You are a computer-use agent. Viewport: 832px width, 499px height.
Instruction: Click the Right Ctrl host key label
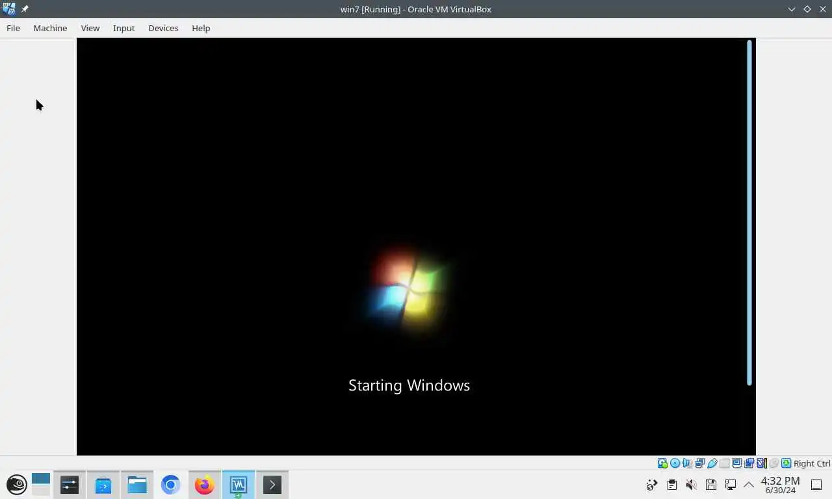812,463
